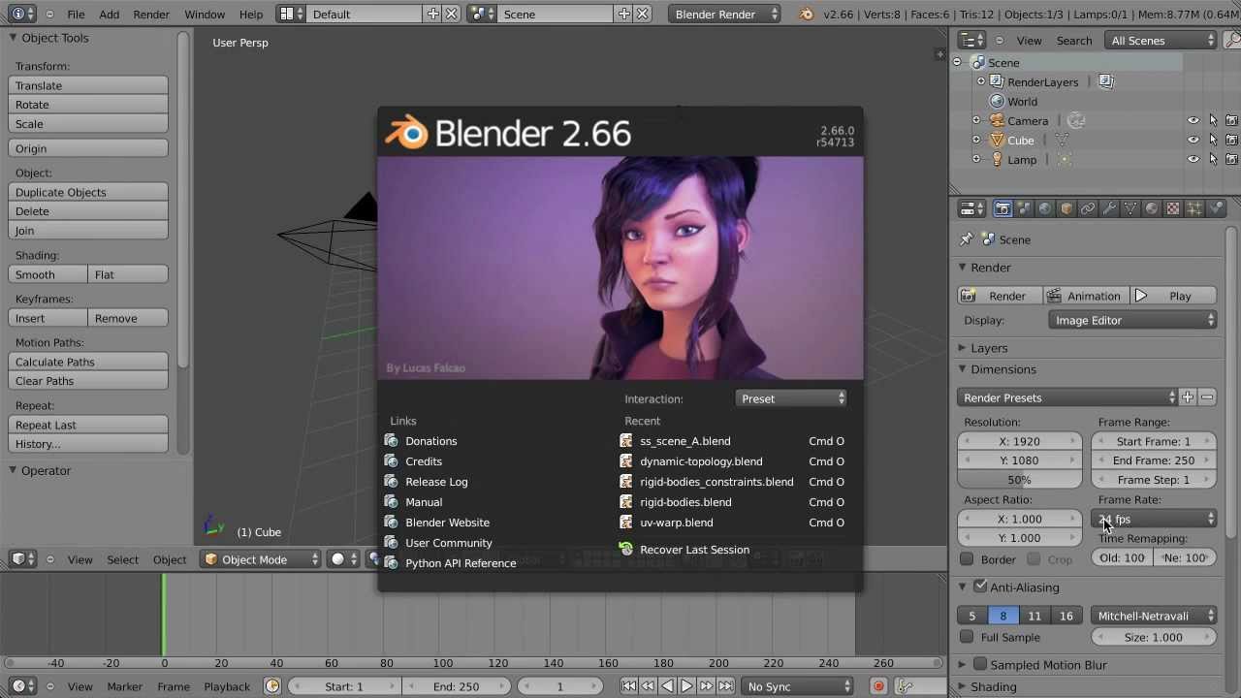Open the rigid-bodies.blend recent file
The width and height of the screenshot is (1241, 698).
point(685,502)
